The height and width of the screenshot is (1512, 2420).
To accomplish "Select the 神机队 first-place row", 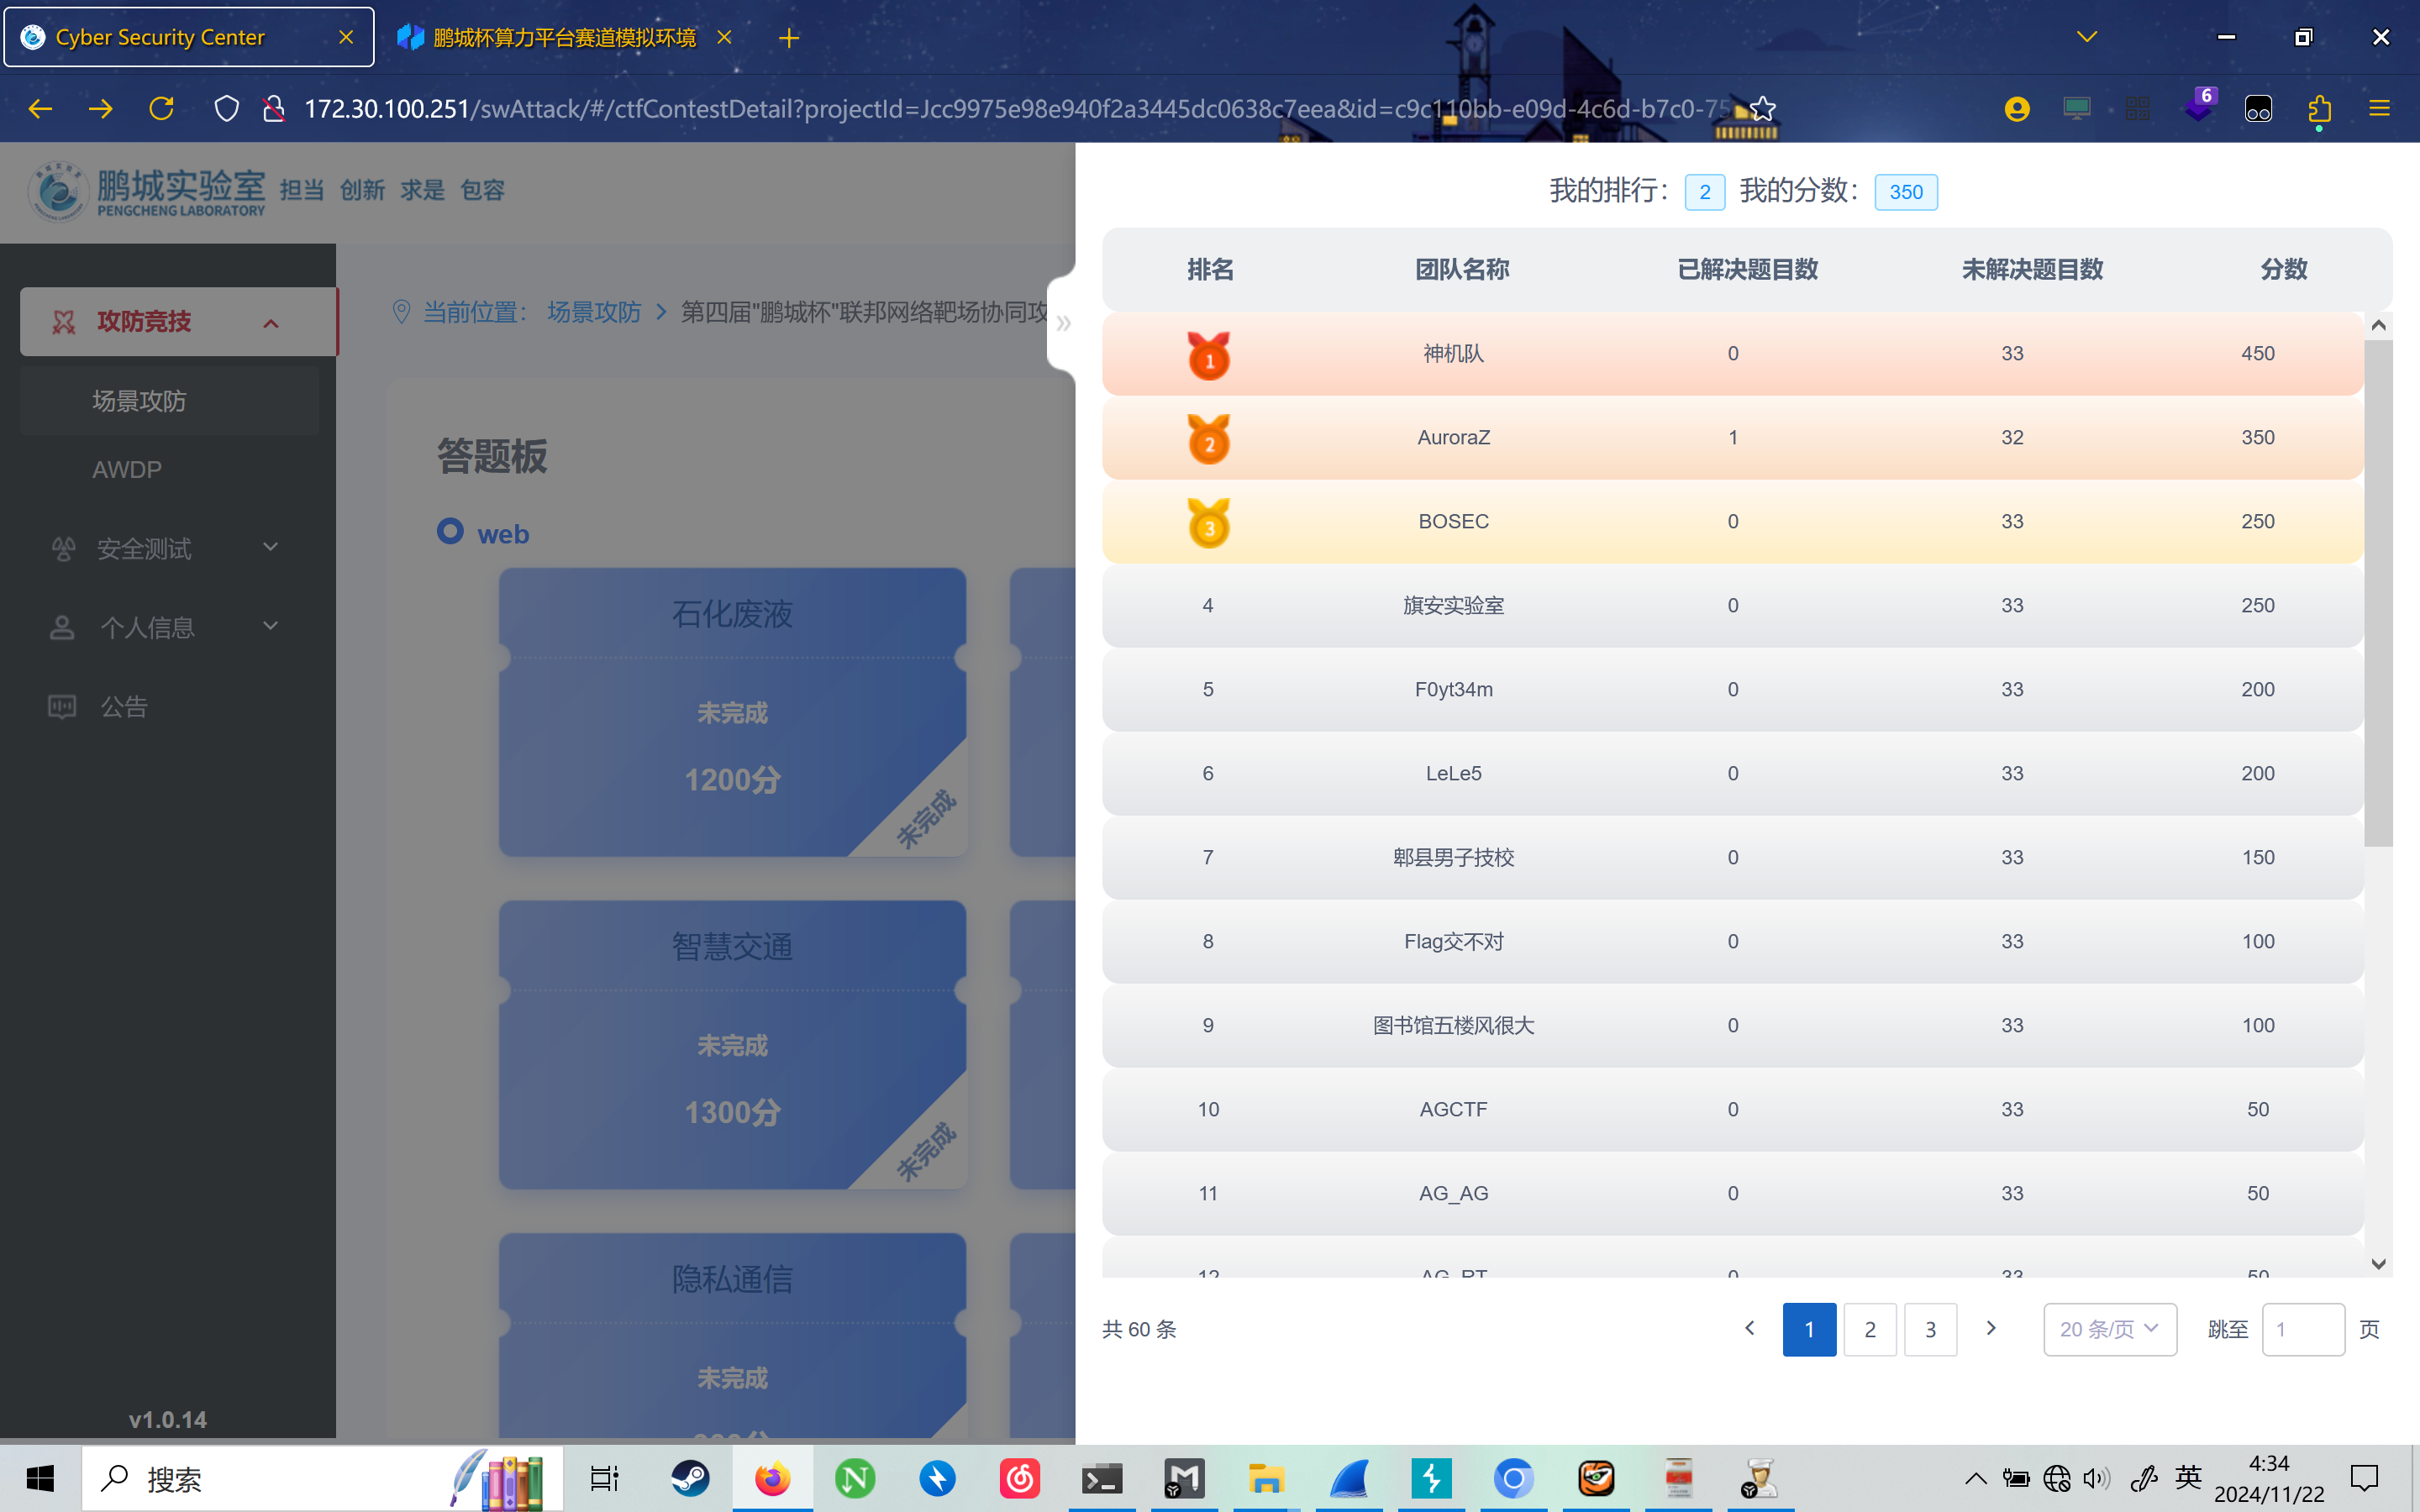I will click(x=1733, y=354).
